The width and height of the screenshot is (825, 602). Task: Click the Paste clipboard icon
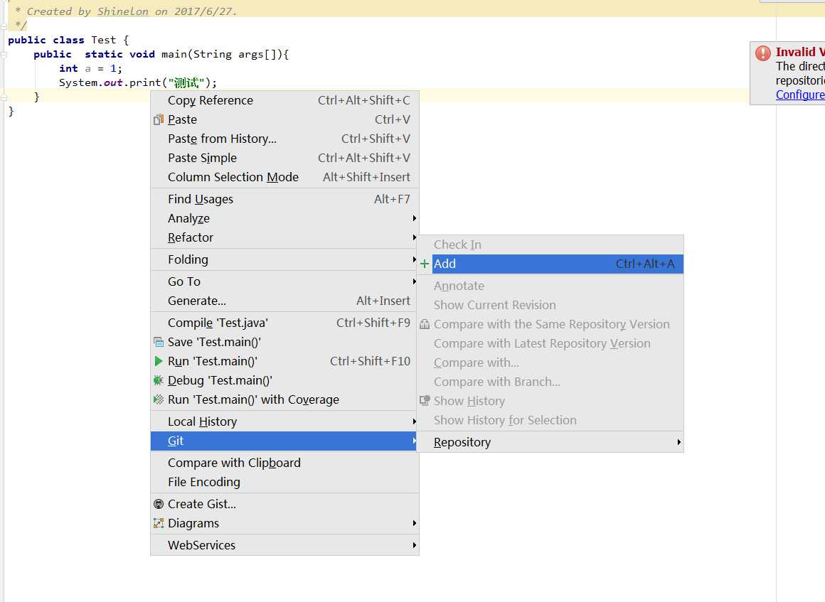tap(159, 119)
